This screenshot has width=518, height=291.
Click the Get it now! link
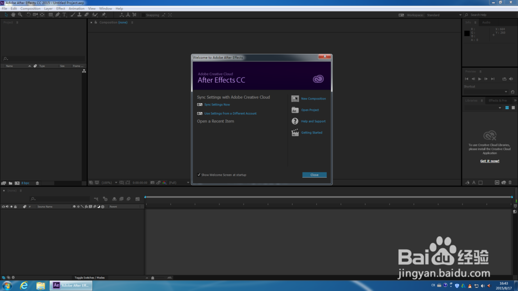click(490, 161)
